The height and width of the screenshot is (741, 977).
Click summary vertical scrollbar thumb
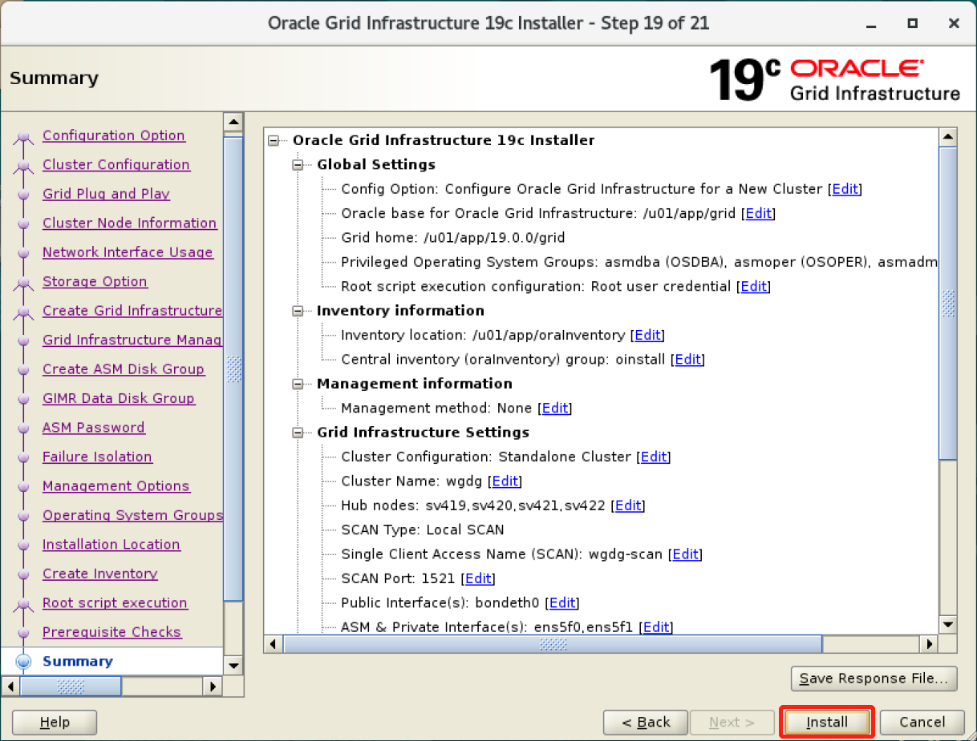tap(948, 304)
